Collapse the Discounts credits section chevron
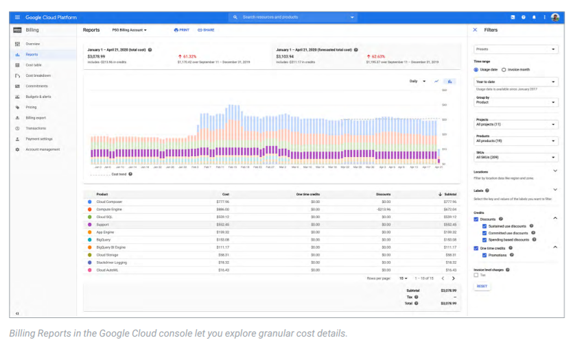573x340 pixels. coord(555,218)
